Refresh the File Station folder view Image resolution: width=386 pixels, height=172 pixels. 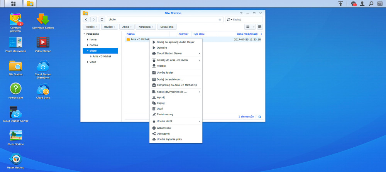tap(102, 19)
